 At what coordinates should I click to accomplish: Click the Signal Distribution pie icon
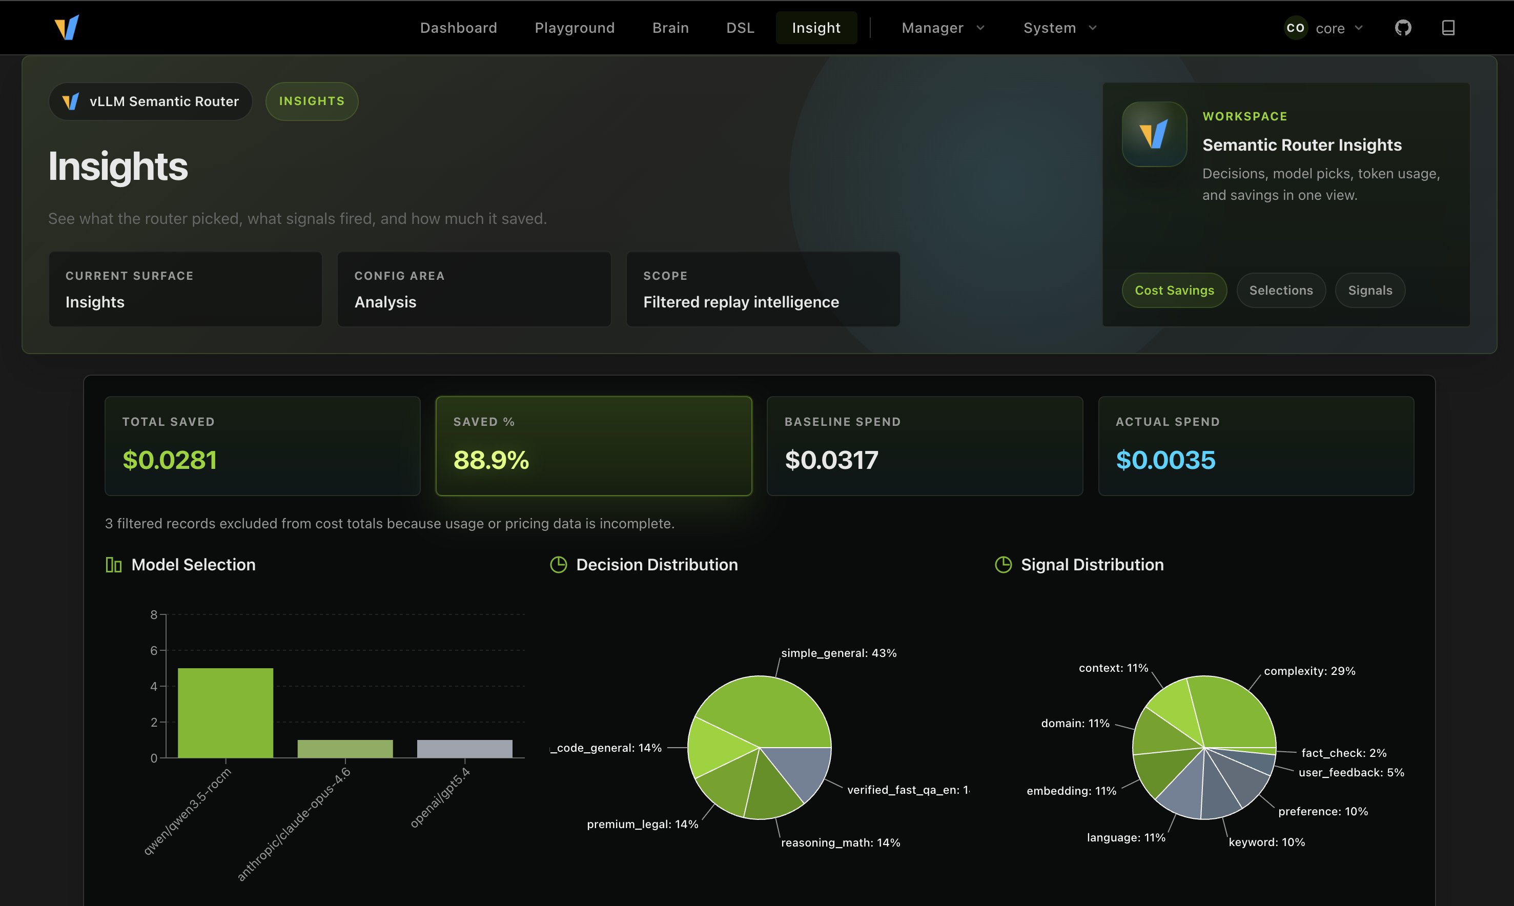(x=1003, y=564)
